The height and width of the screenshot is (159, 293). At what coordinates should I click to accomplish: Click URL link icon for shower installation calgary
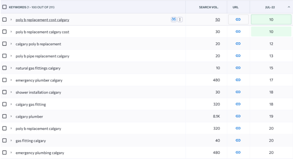(238, 92)
